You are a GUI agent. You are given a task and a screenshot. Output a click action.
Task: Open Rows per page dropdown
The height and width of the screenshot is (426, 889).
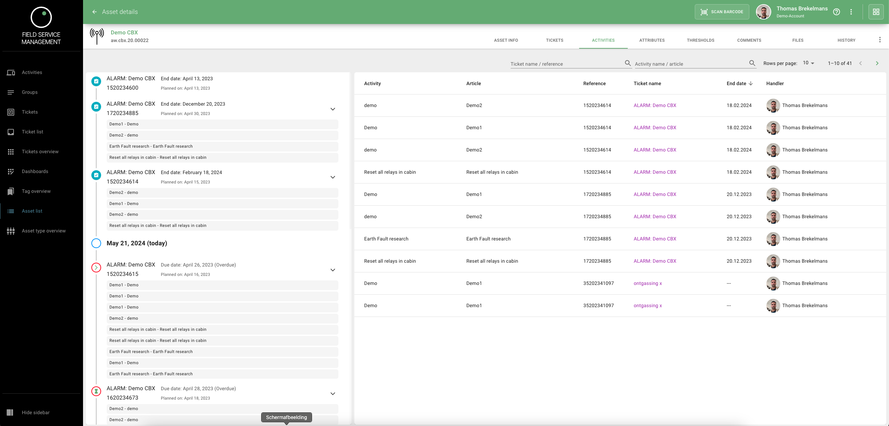(808, 63)
